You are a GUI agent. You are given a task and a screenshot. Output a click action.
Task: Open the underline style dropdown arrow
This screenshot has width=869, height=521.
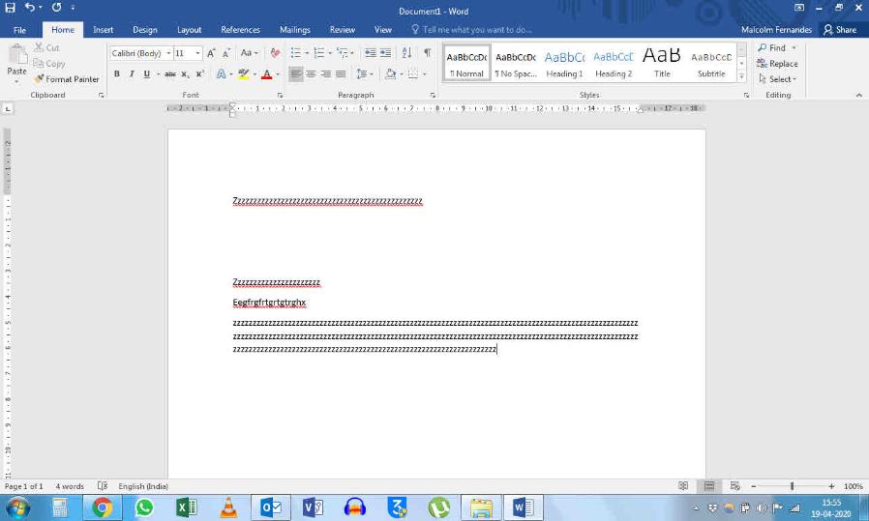[x=158, y=74]
